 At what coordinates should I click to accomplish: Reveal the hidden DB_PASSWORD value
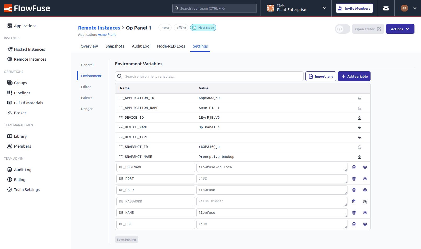(365, 201)
